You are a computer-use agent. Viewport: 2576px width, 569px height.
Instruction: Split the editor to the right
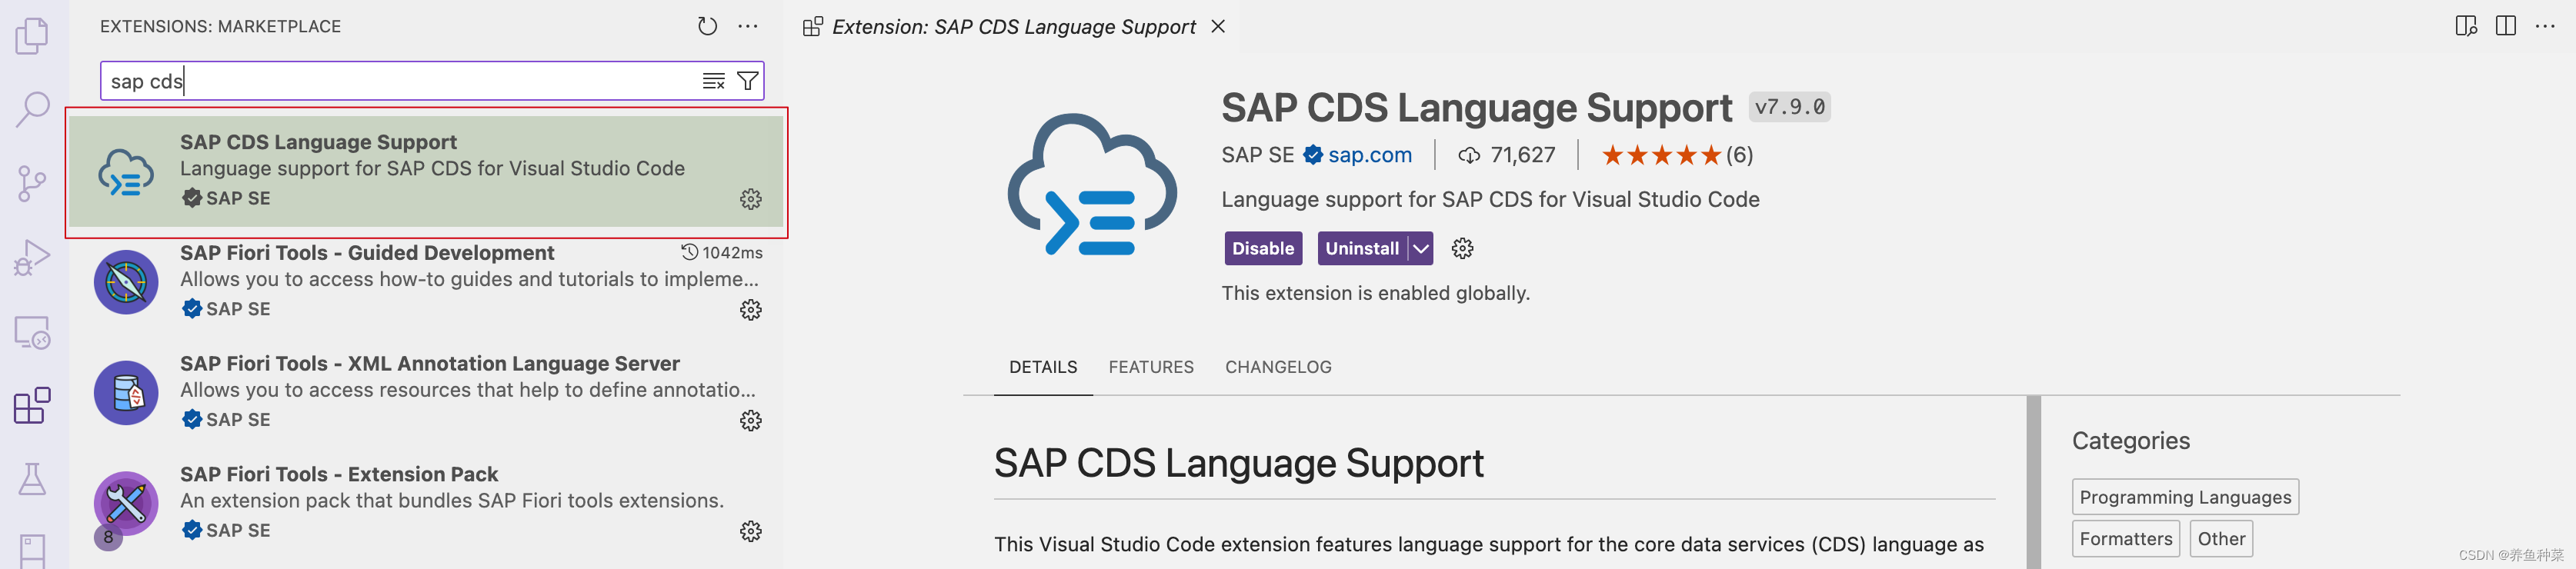click(2505, 26)
